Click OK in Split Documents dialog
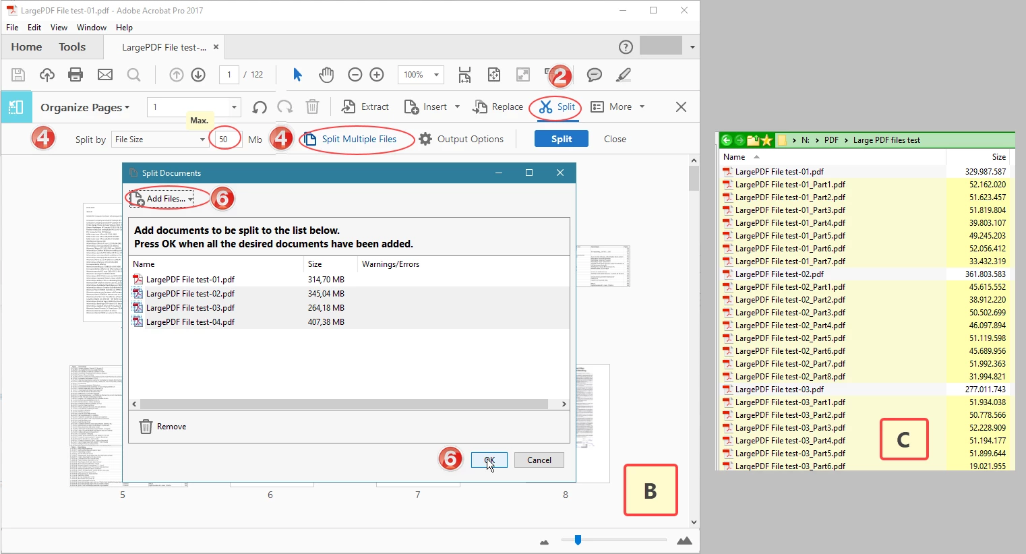 tap(489, 460)
